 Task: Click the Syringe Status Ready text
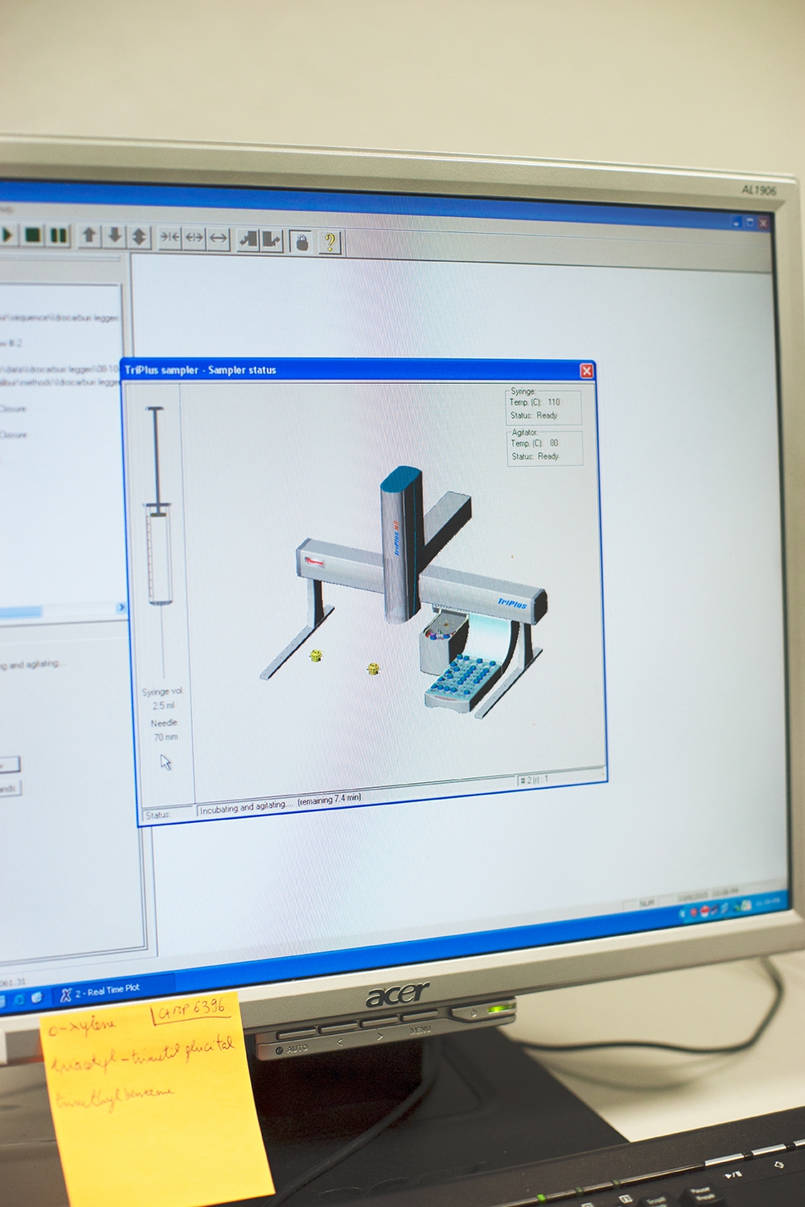tap(534, 415)
